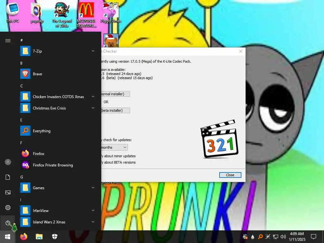Open Firefox from the taskbar
The height and width of the screenshot is (243, 324).
tap(23, 237)
